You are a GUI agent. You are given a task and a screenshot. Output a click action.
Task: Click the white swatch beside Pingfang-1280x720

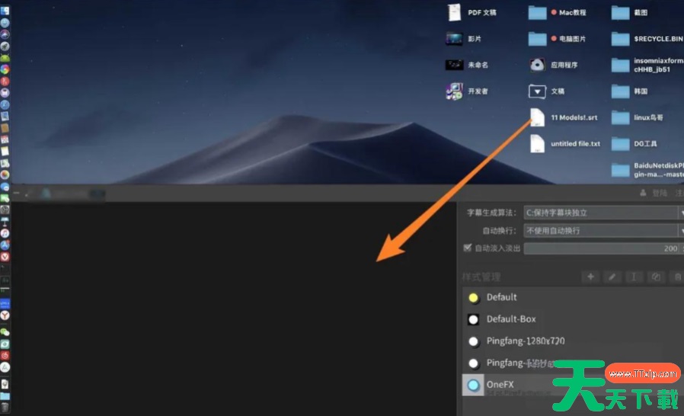[473, 341]
